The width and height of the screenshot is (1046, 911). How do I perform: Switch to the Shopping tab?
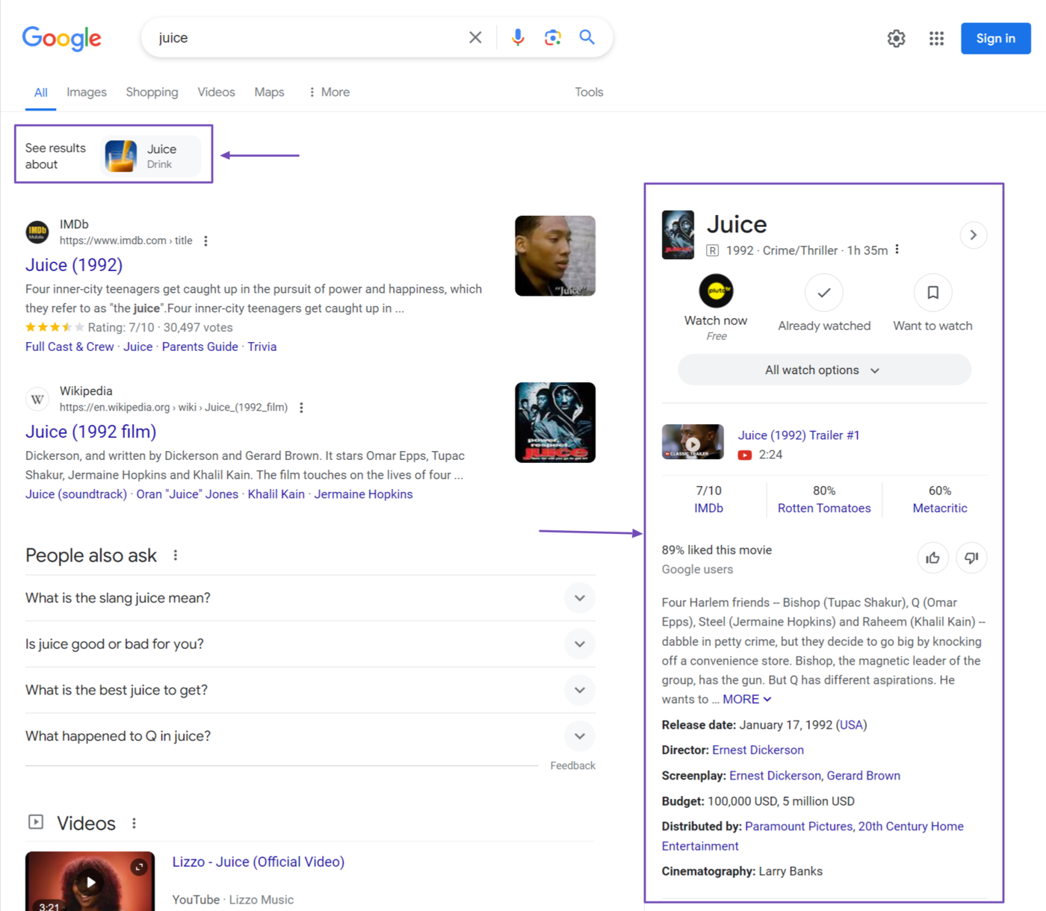pyautogui.click(x=152, y=92)
